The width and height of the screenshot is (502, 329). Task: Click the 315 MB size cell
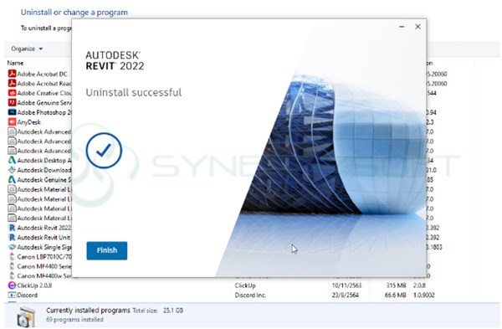point(396,285)
